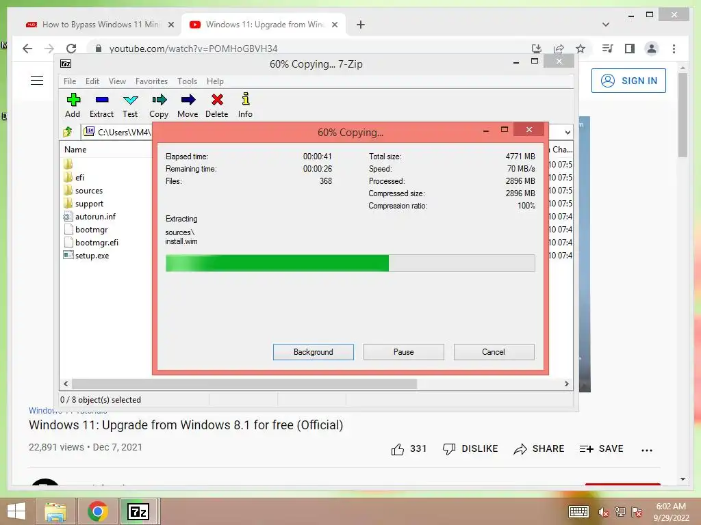
Task: Select the bootmgr file
Action: [86, 230]
